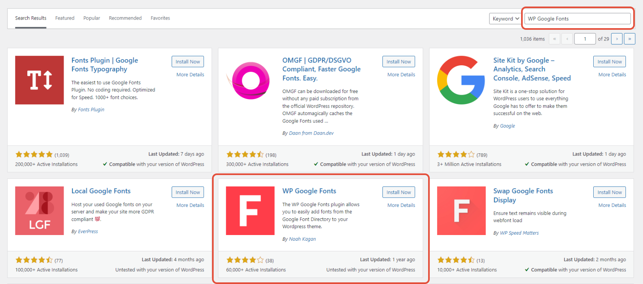This screenshot has width=643, height=284.
Task: Click the "of 29" page total text
Action: coord(603,39)
